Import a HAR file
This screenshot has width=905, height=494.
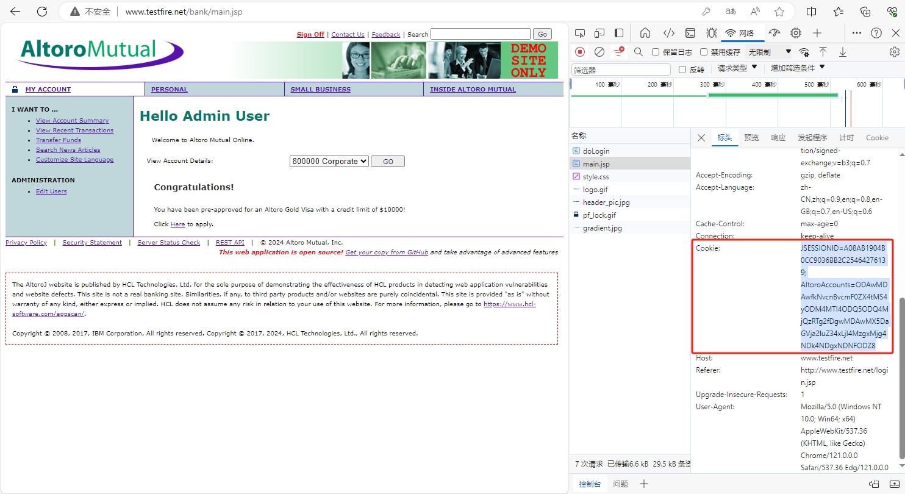pyautogui.click(x=823, y=52)
